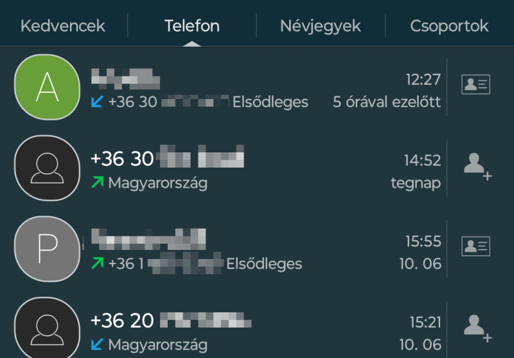This screenshot has height=358, width=514.
Task: Switch to the Kedvencek tab
Action: 63,26
